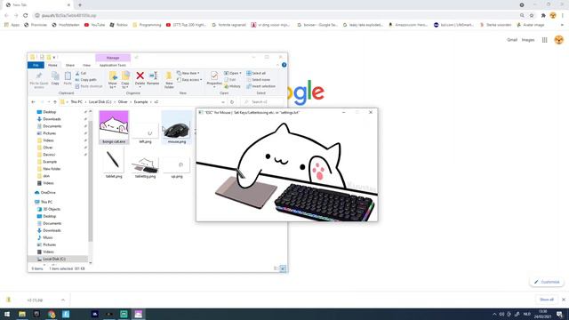
Task: Open the Google account avatar
Action: 559,40
